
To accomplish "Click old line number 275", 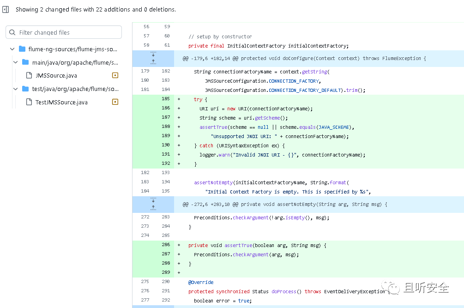I will click(145, 281).
